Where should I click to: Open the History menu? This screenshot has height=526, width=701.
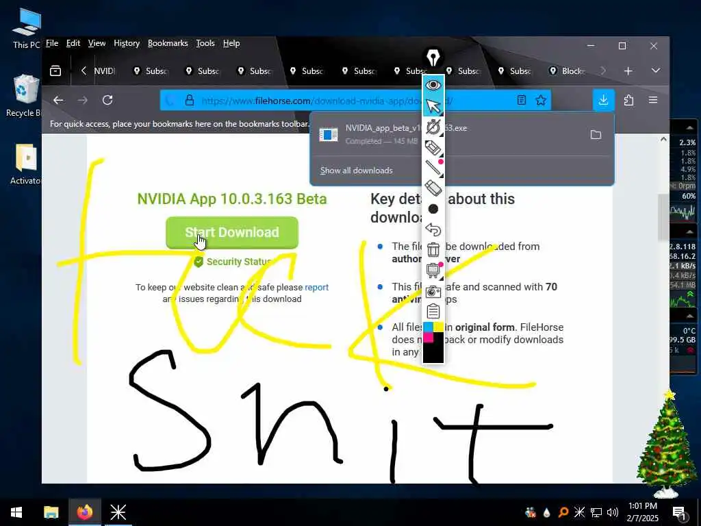tap(127, 43)
